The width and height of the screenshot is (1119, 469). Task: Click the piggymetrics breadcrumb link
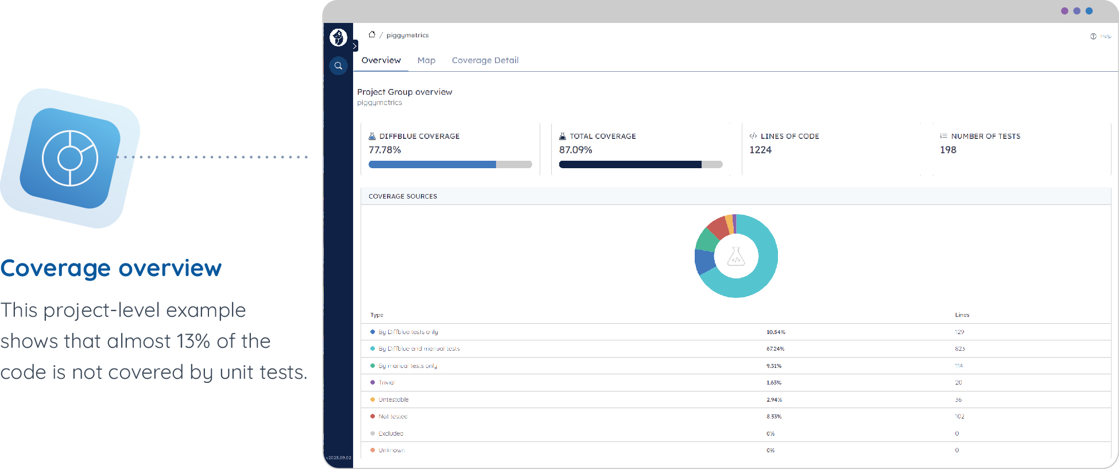407,35
